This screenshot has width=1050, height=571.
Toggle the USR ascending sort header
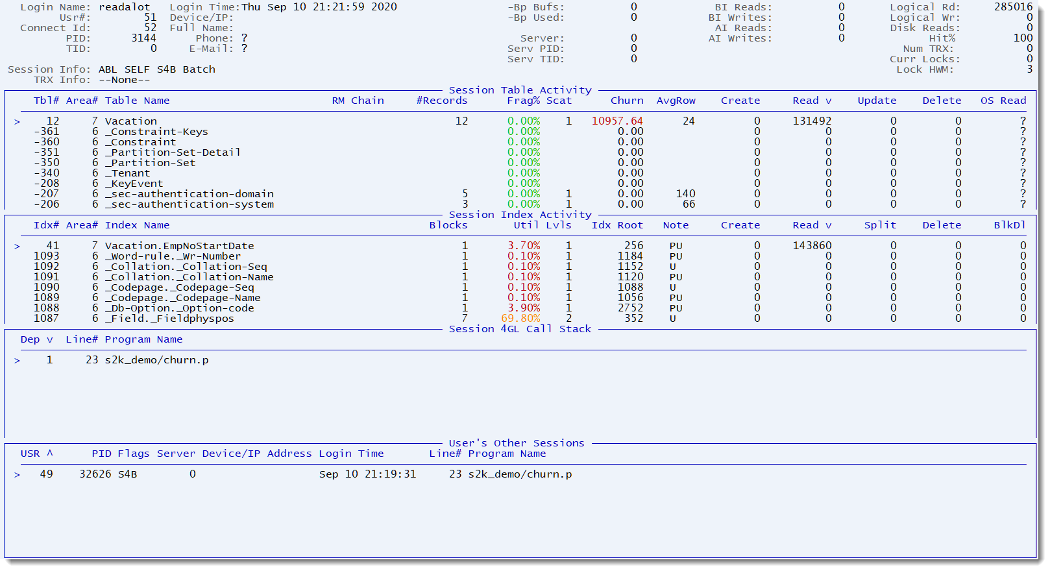[x=36, y=454]
